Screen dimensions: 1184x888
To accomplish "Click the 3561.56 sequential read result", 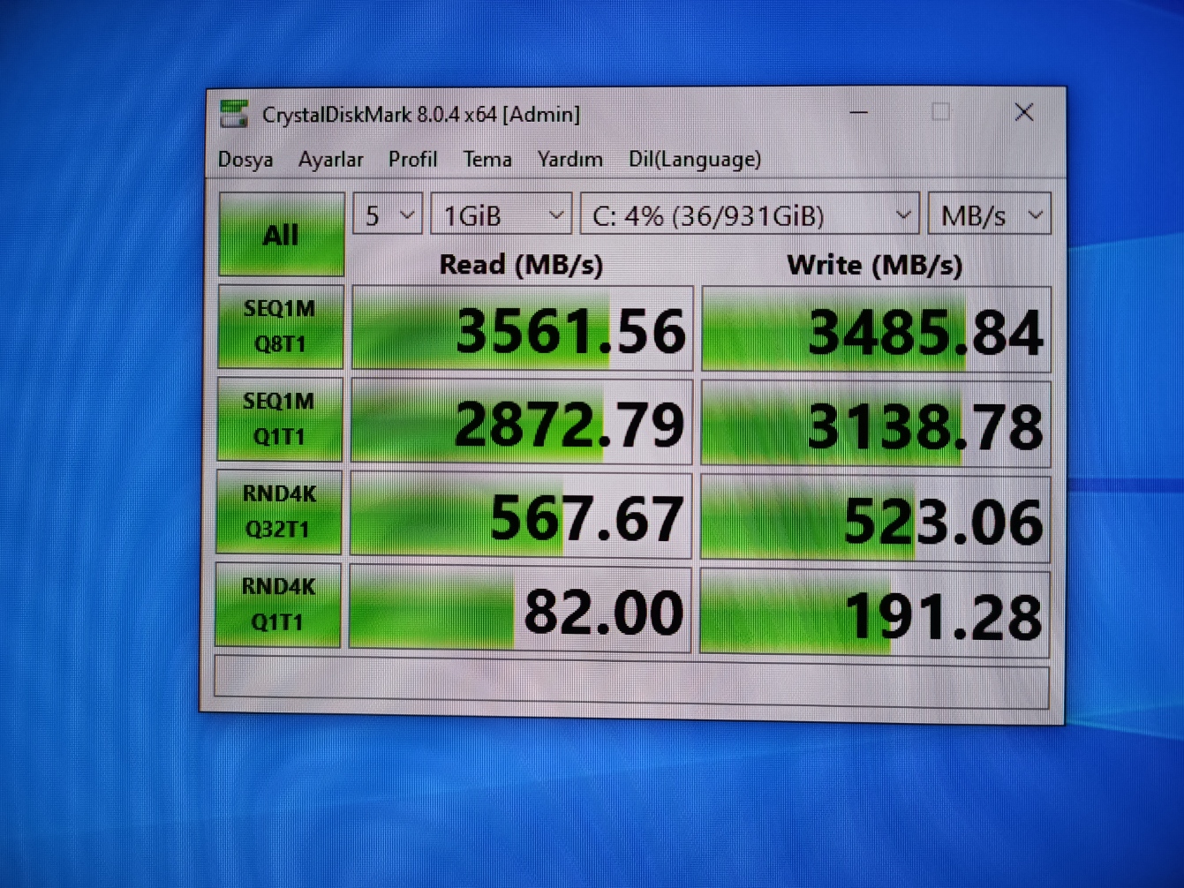I will (x=522, y=327).
